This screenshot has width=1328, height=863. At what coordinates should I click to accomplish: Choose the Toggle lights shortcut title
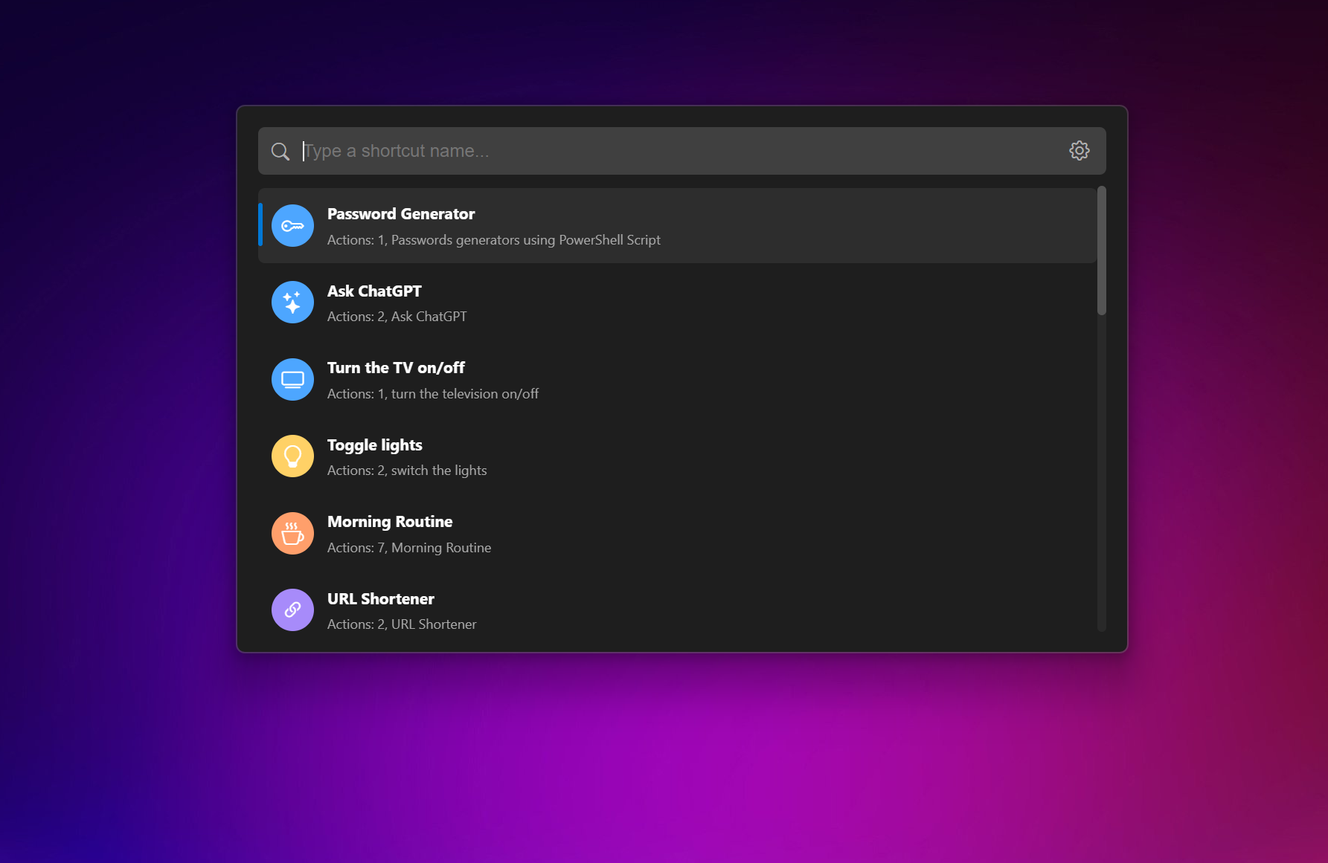coord(374,445)
